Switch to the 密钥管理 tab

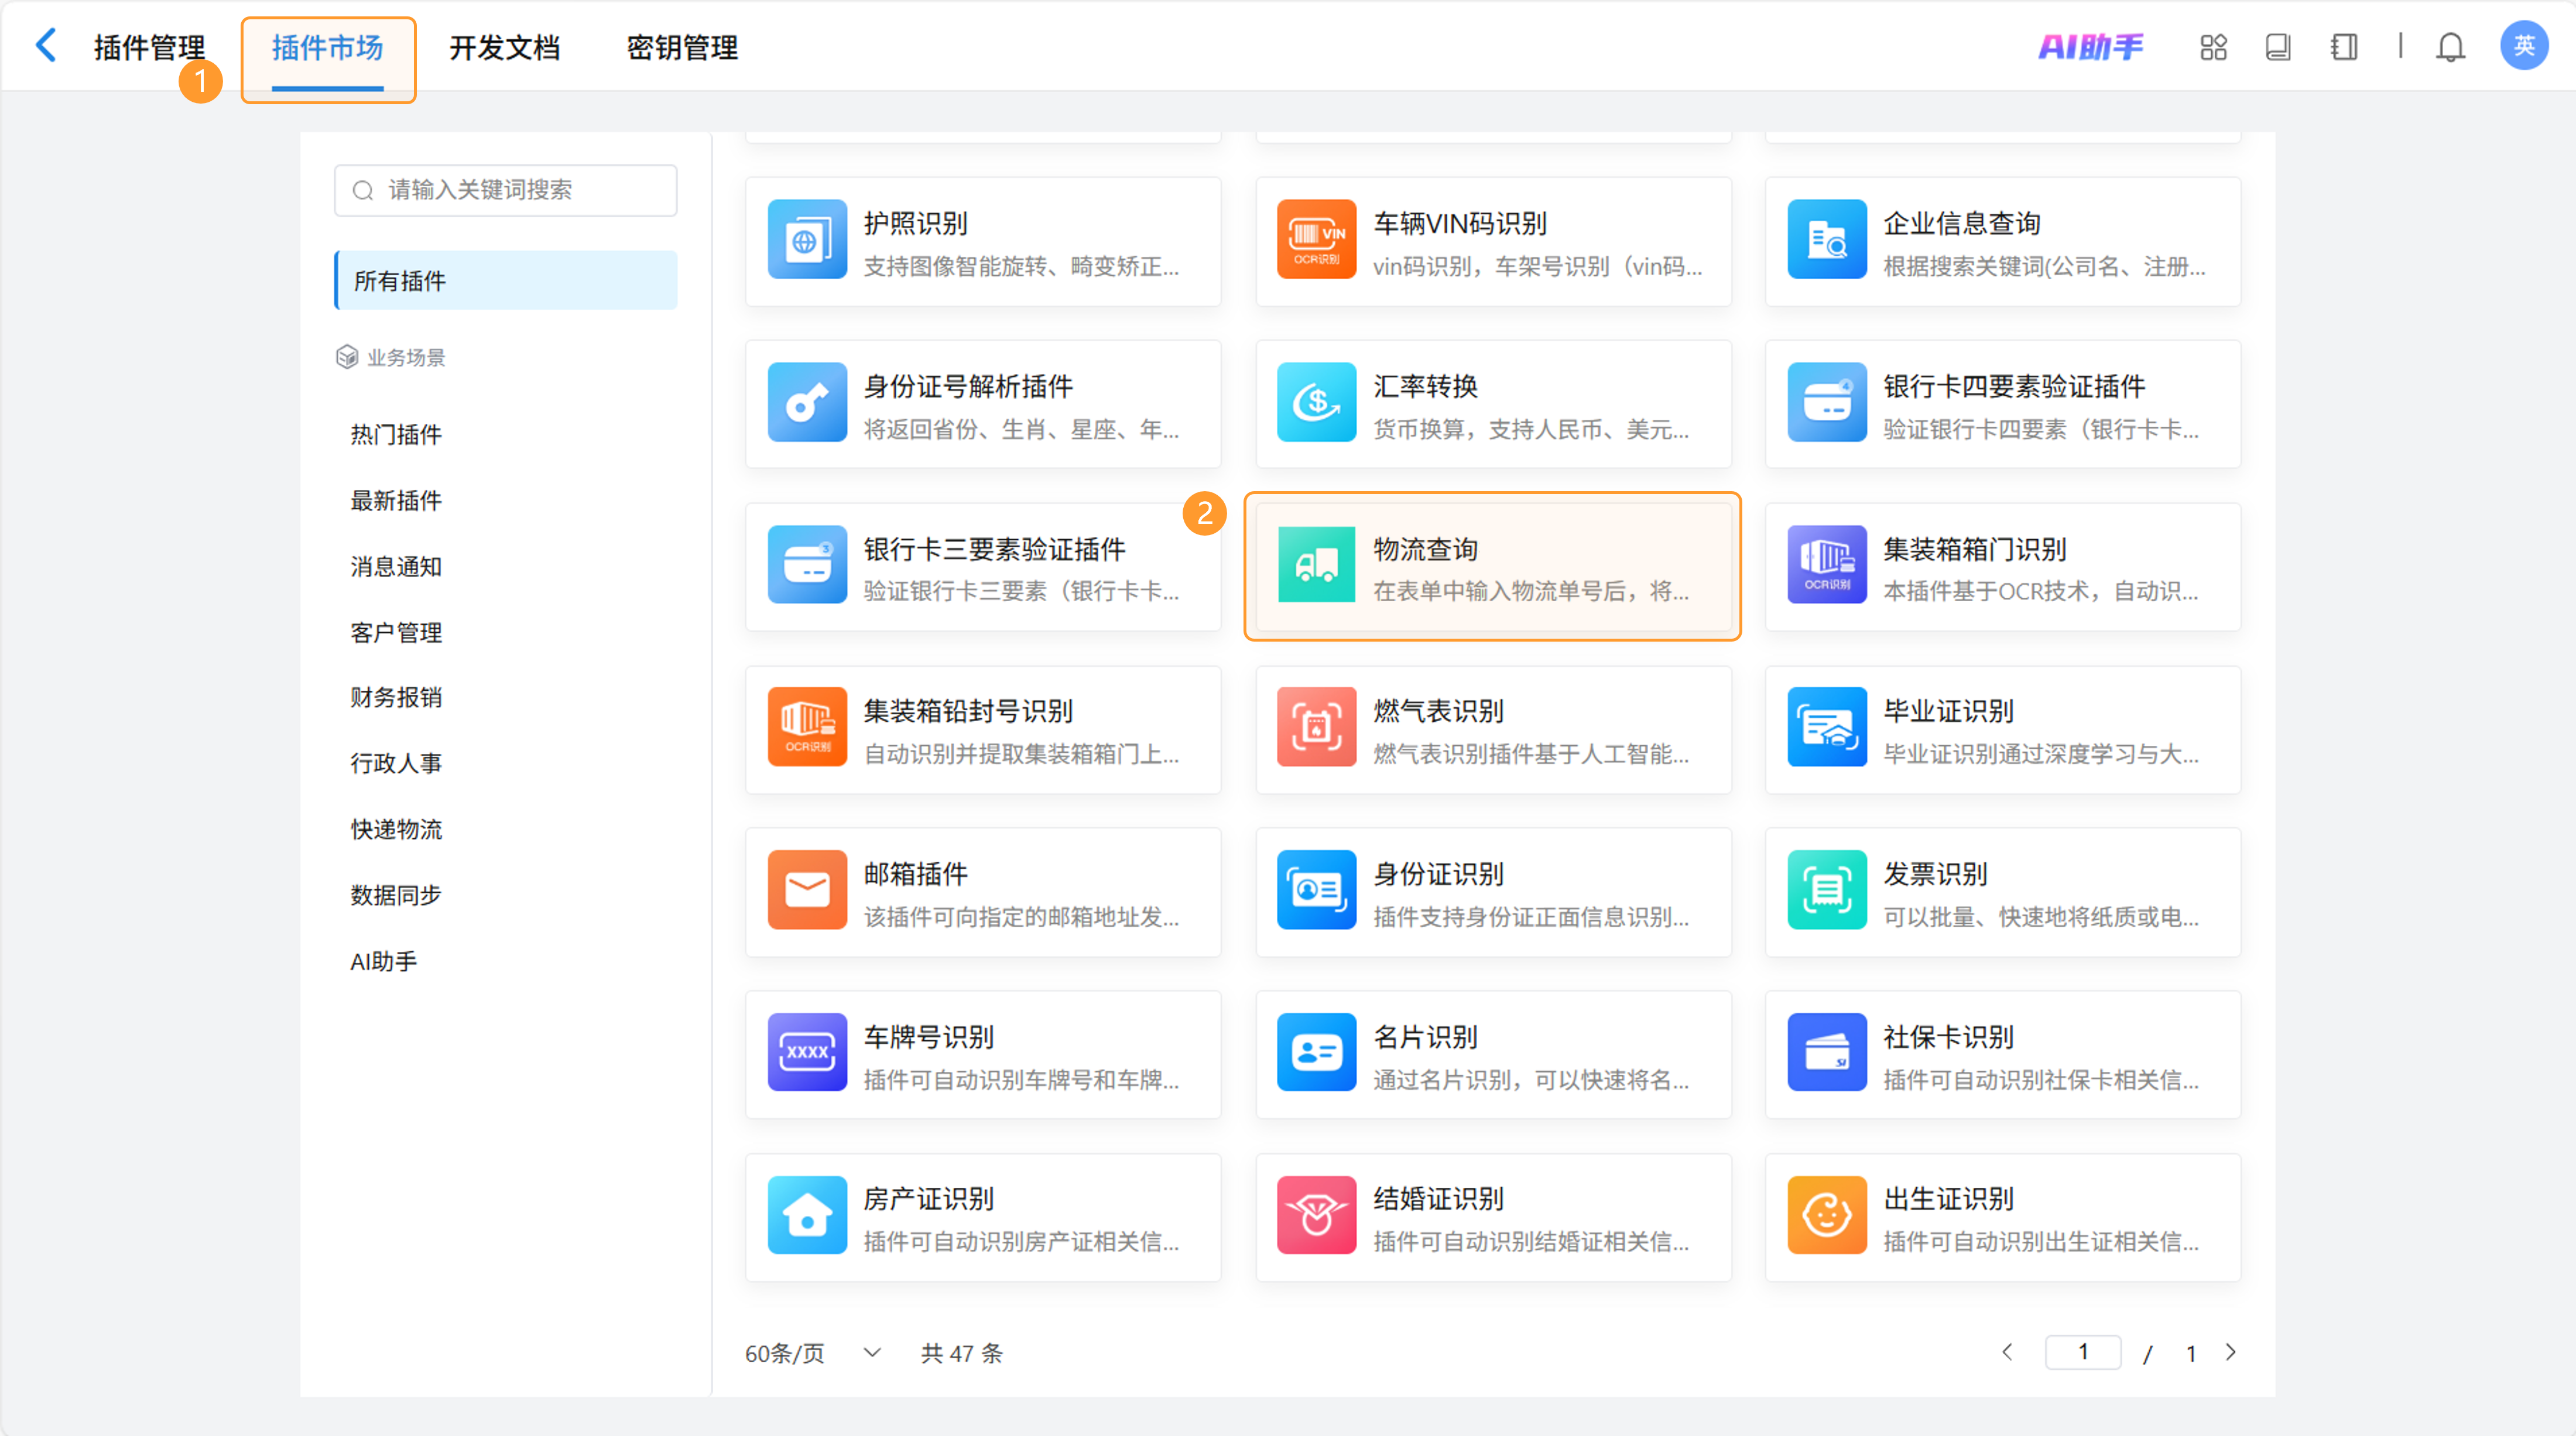coord(682,47)
